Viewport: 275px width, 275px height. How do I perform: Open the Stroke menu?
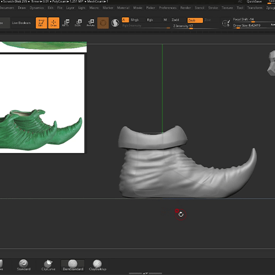coord(213,8)
